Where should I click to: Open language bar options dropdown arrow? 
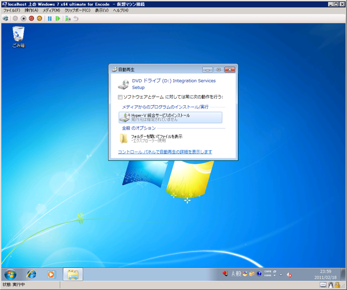(275, 275)
